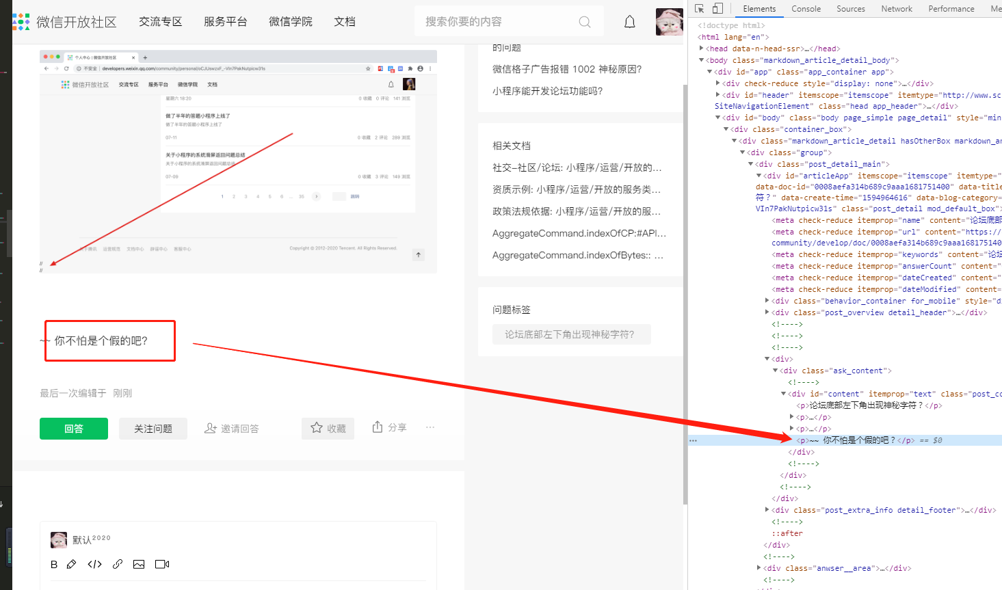Open link 小程序能开发论坛功能吗?
Viewport: 1002px width, 590px height.
pyautogui.click(x=547, y=91)
